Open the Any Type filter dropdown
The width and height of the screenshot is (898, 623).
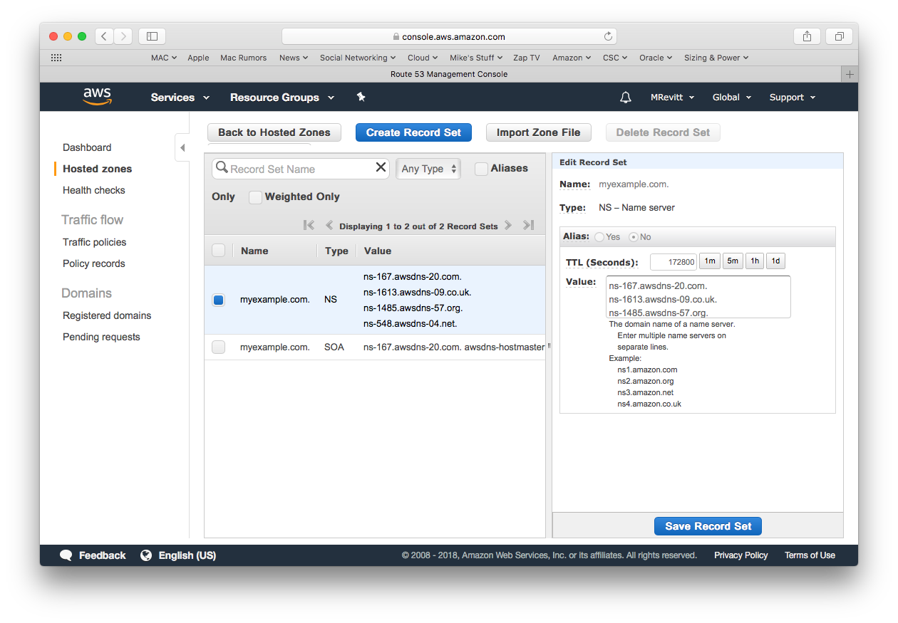tap(428, 169)
